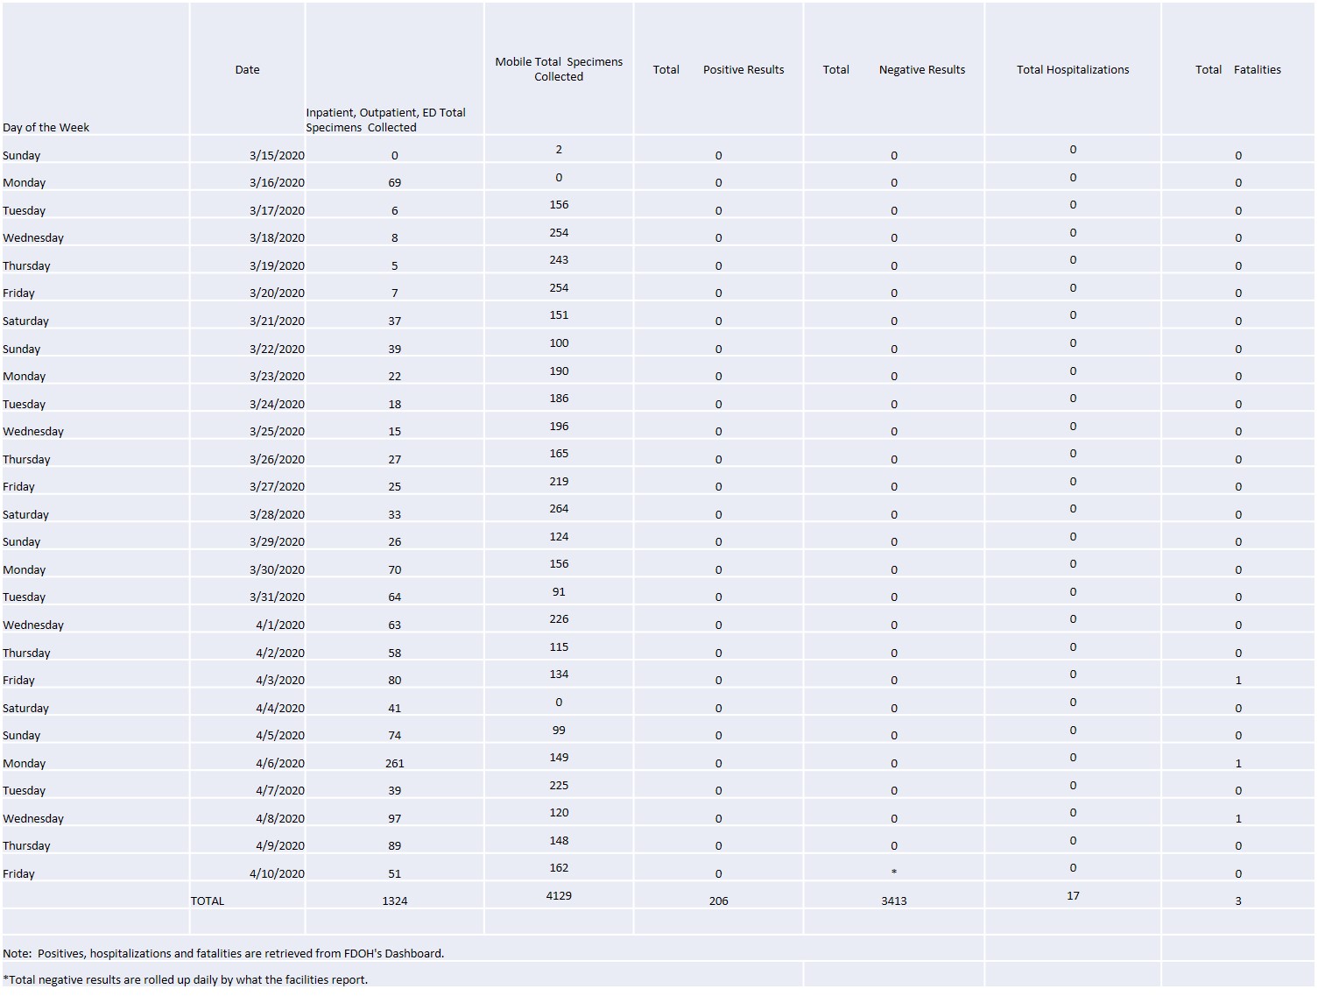Select the note about FDOH's Dashboard
1318x996 pixels.
223,953
